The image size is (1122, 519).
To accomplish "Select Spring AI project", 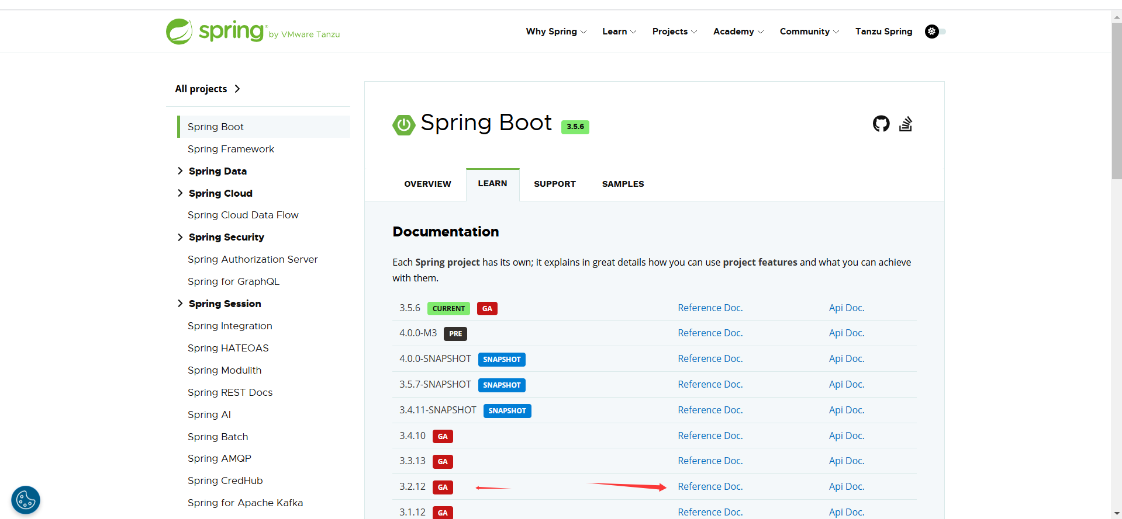I will tap(209, 414).
